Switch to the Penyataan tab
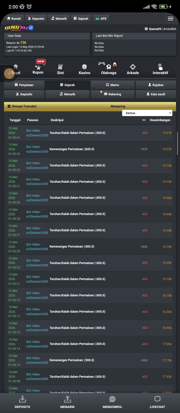Image resolution: width=180 pixels, height=413 pixels. pyautogui.click(x=24, y=85)
